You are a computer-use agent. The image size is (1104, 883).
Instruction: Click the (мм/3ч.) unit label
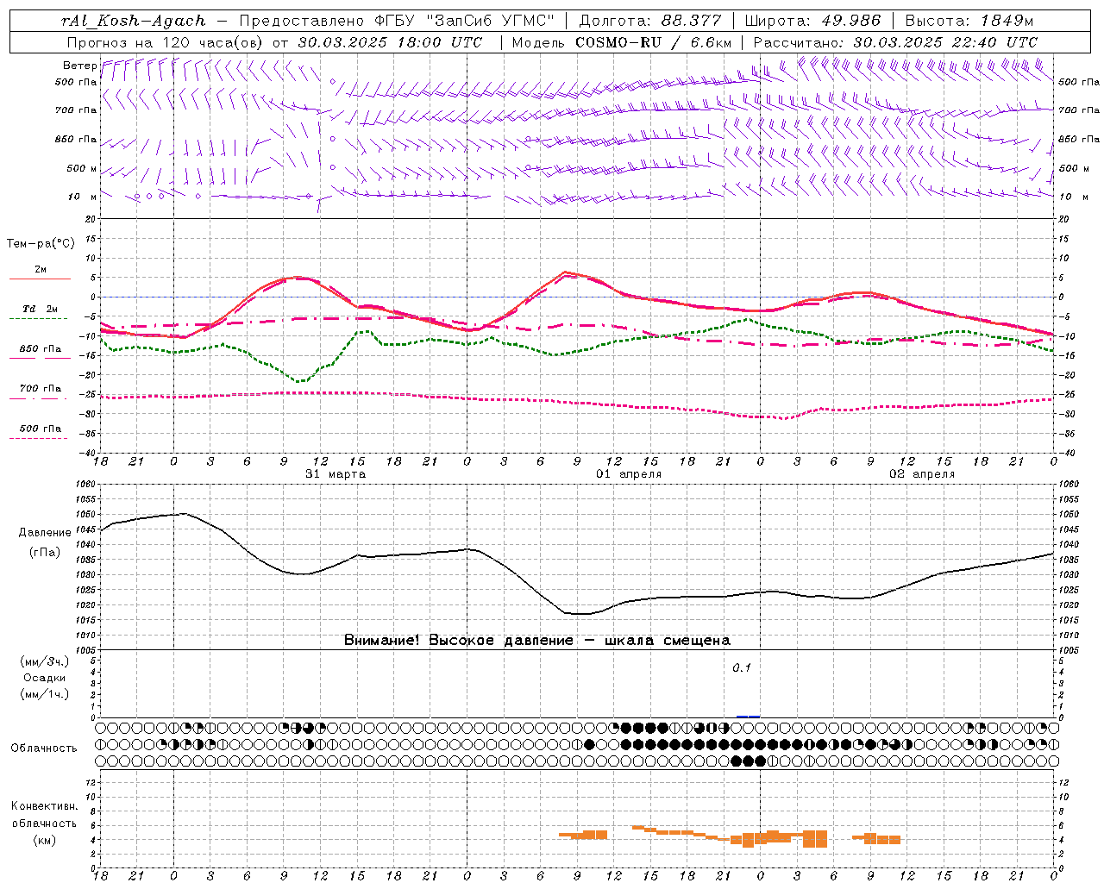tap(45, 661)
